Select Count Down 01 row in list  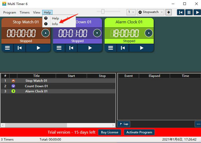point(58,86)
